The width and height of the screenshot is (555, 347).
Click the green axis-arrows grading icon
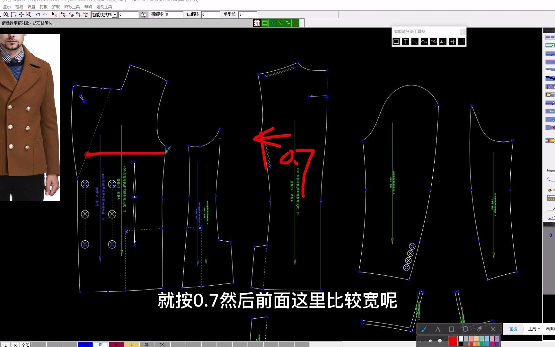[288, 23]
